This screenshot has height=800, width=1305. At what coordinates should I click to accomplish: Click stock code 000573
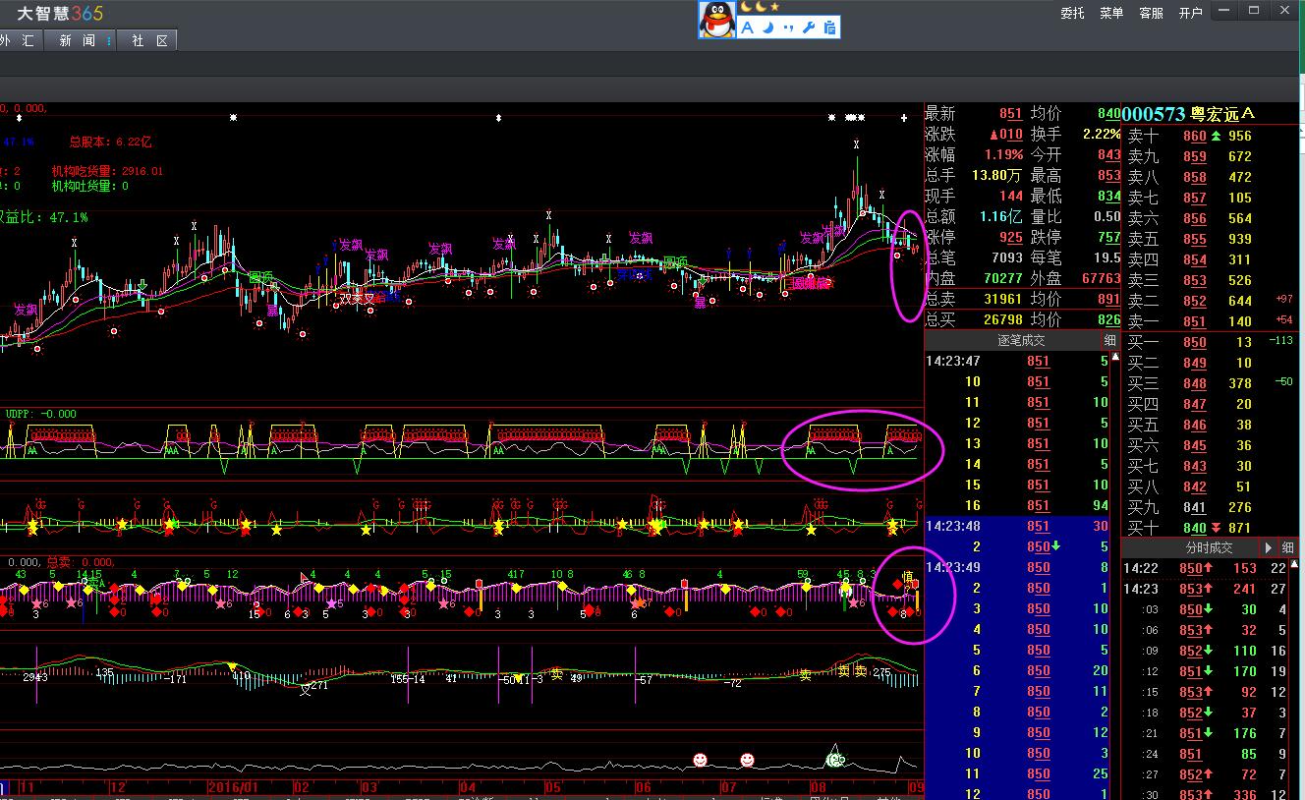coord(1153,115)
